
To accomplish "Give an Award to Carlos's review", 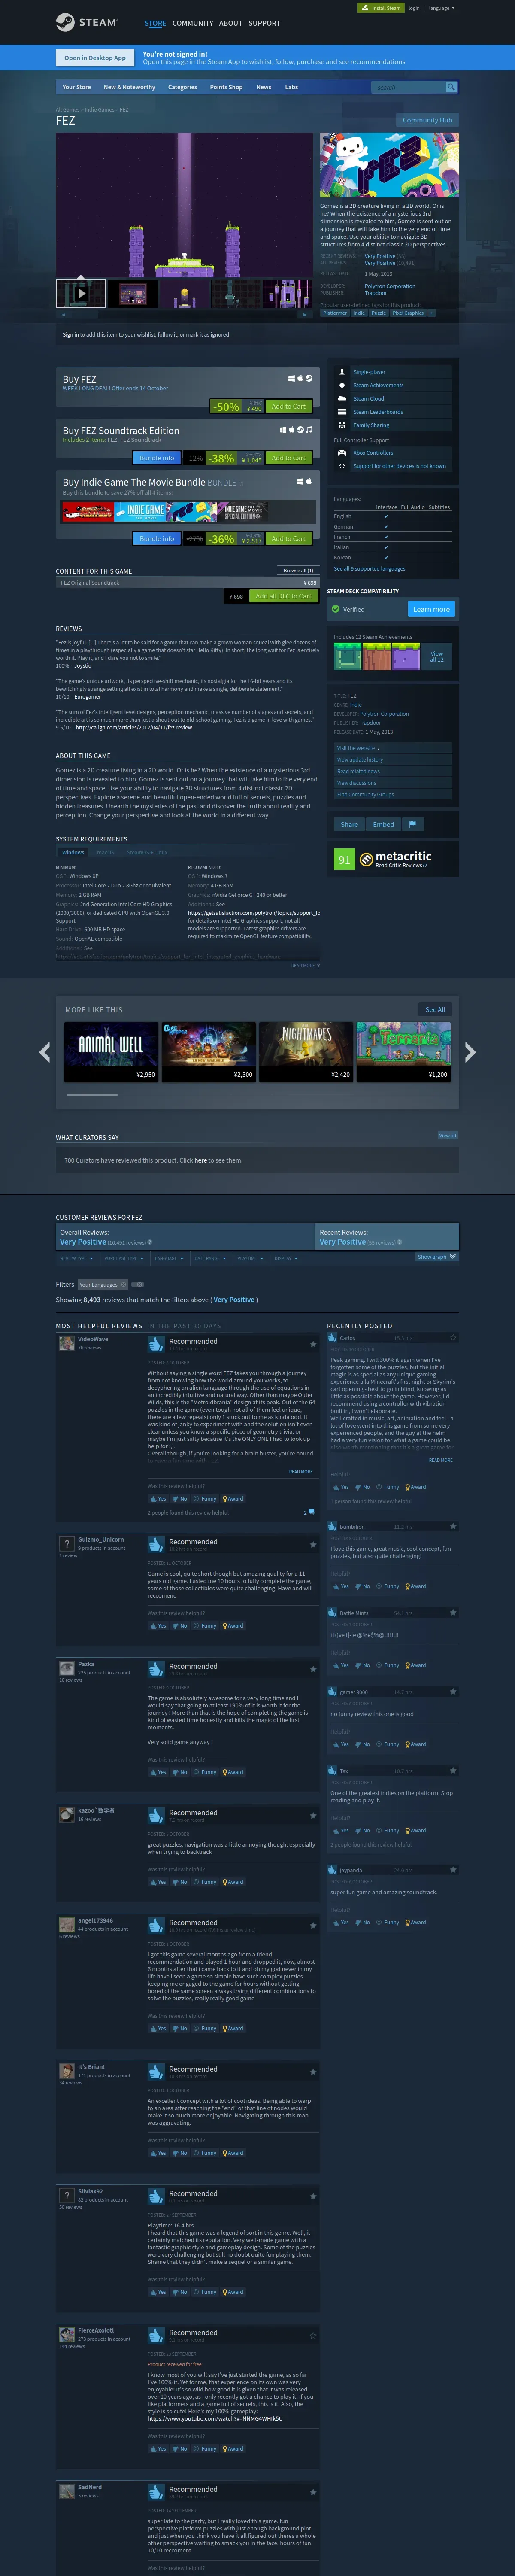I will pyautogui.click(x=415, y=1487).
